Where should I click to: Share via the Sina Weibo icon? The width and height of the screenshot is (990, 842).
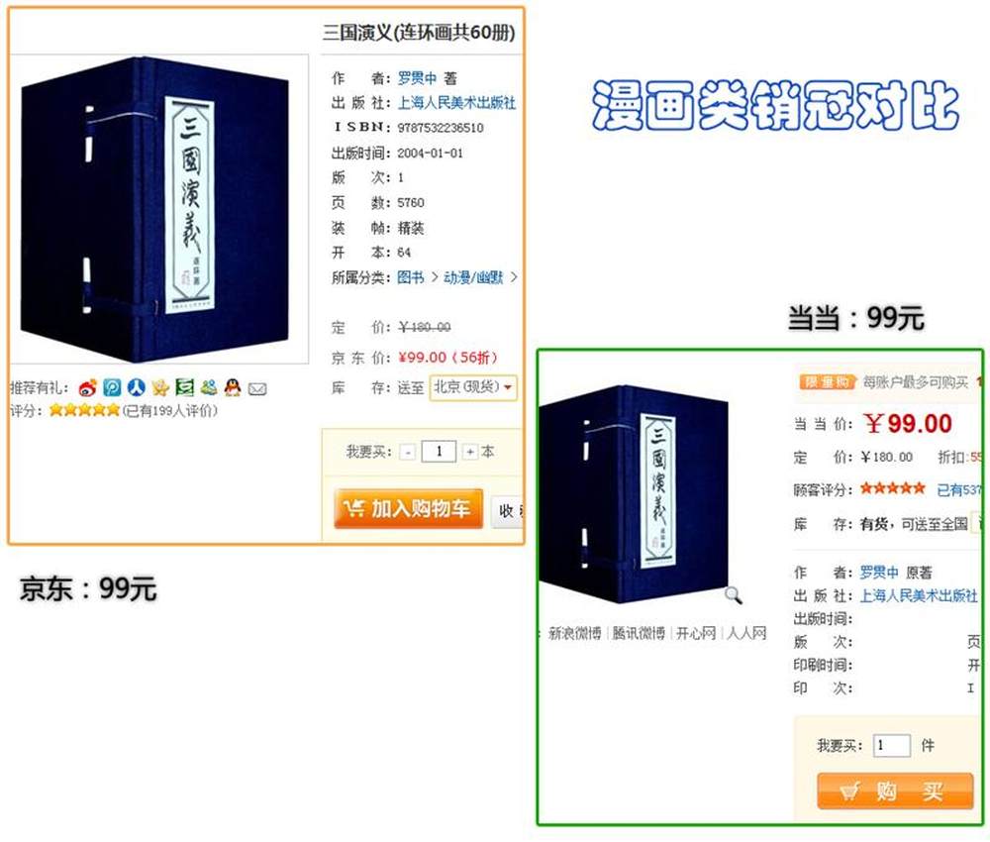pyautogui.click(x=88, y=388)
